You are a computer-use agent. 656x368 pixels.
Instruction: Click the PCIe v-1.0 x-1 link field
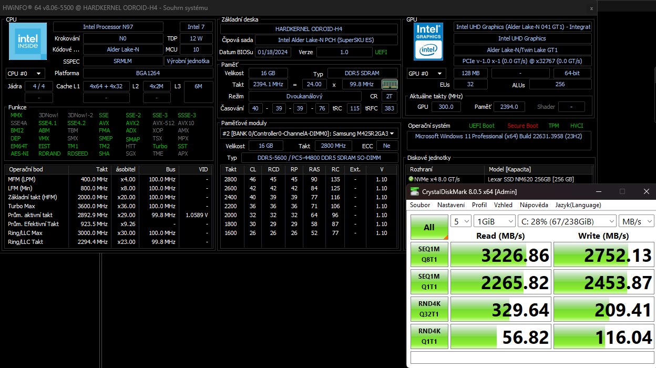pyautogui.click(x=522, y=61)
